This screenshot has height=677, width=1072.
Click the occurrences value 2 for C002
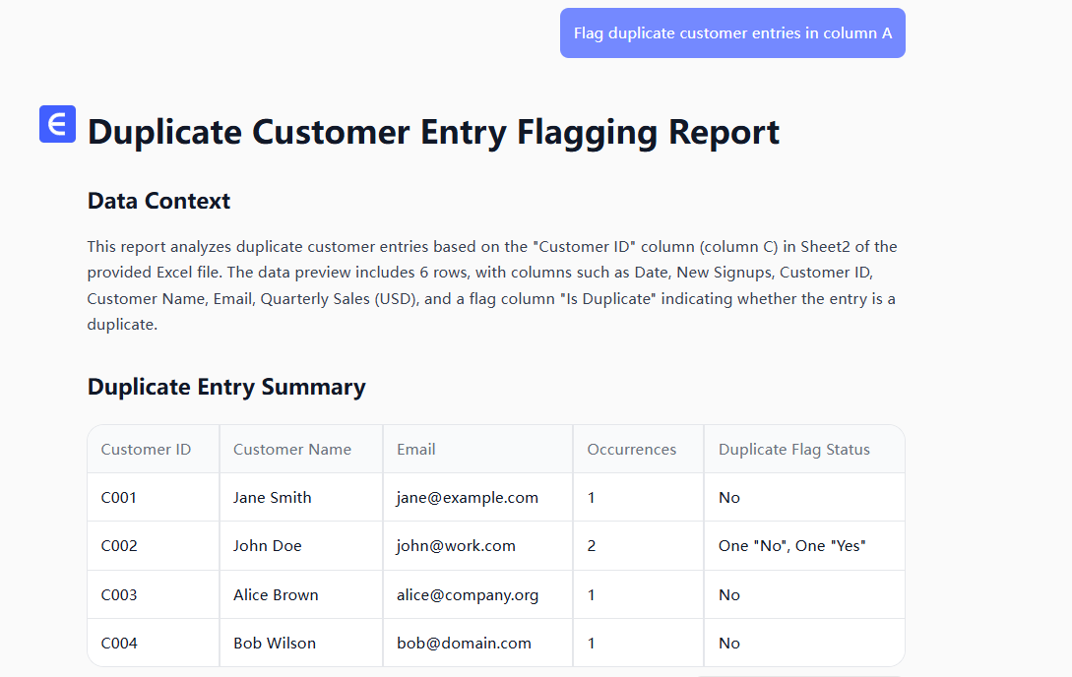click(592, 546)
